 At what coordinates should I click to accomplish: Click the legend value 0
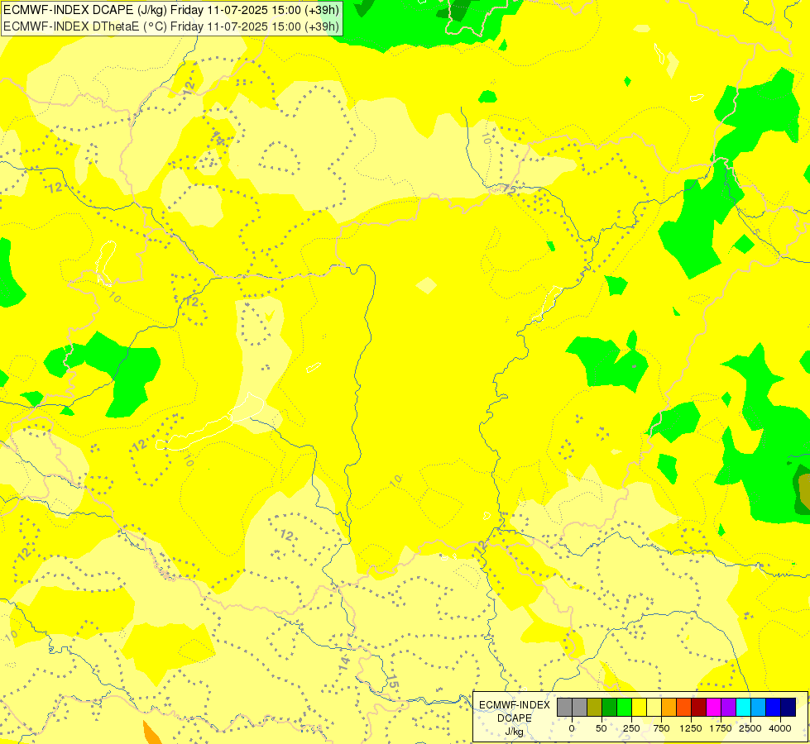tap(572, 728)
